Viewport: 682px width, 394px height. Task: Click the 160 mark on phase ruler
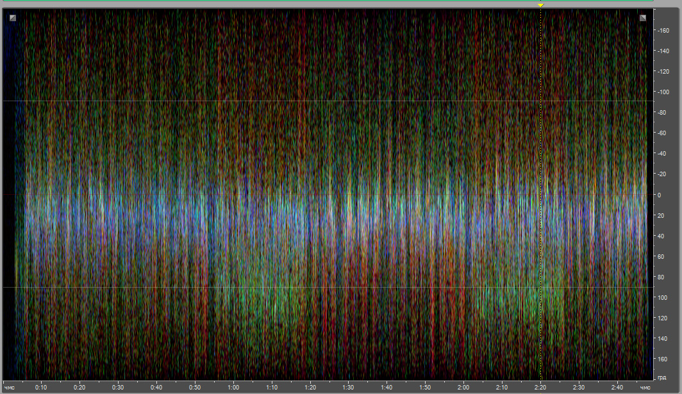point(663,359)
